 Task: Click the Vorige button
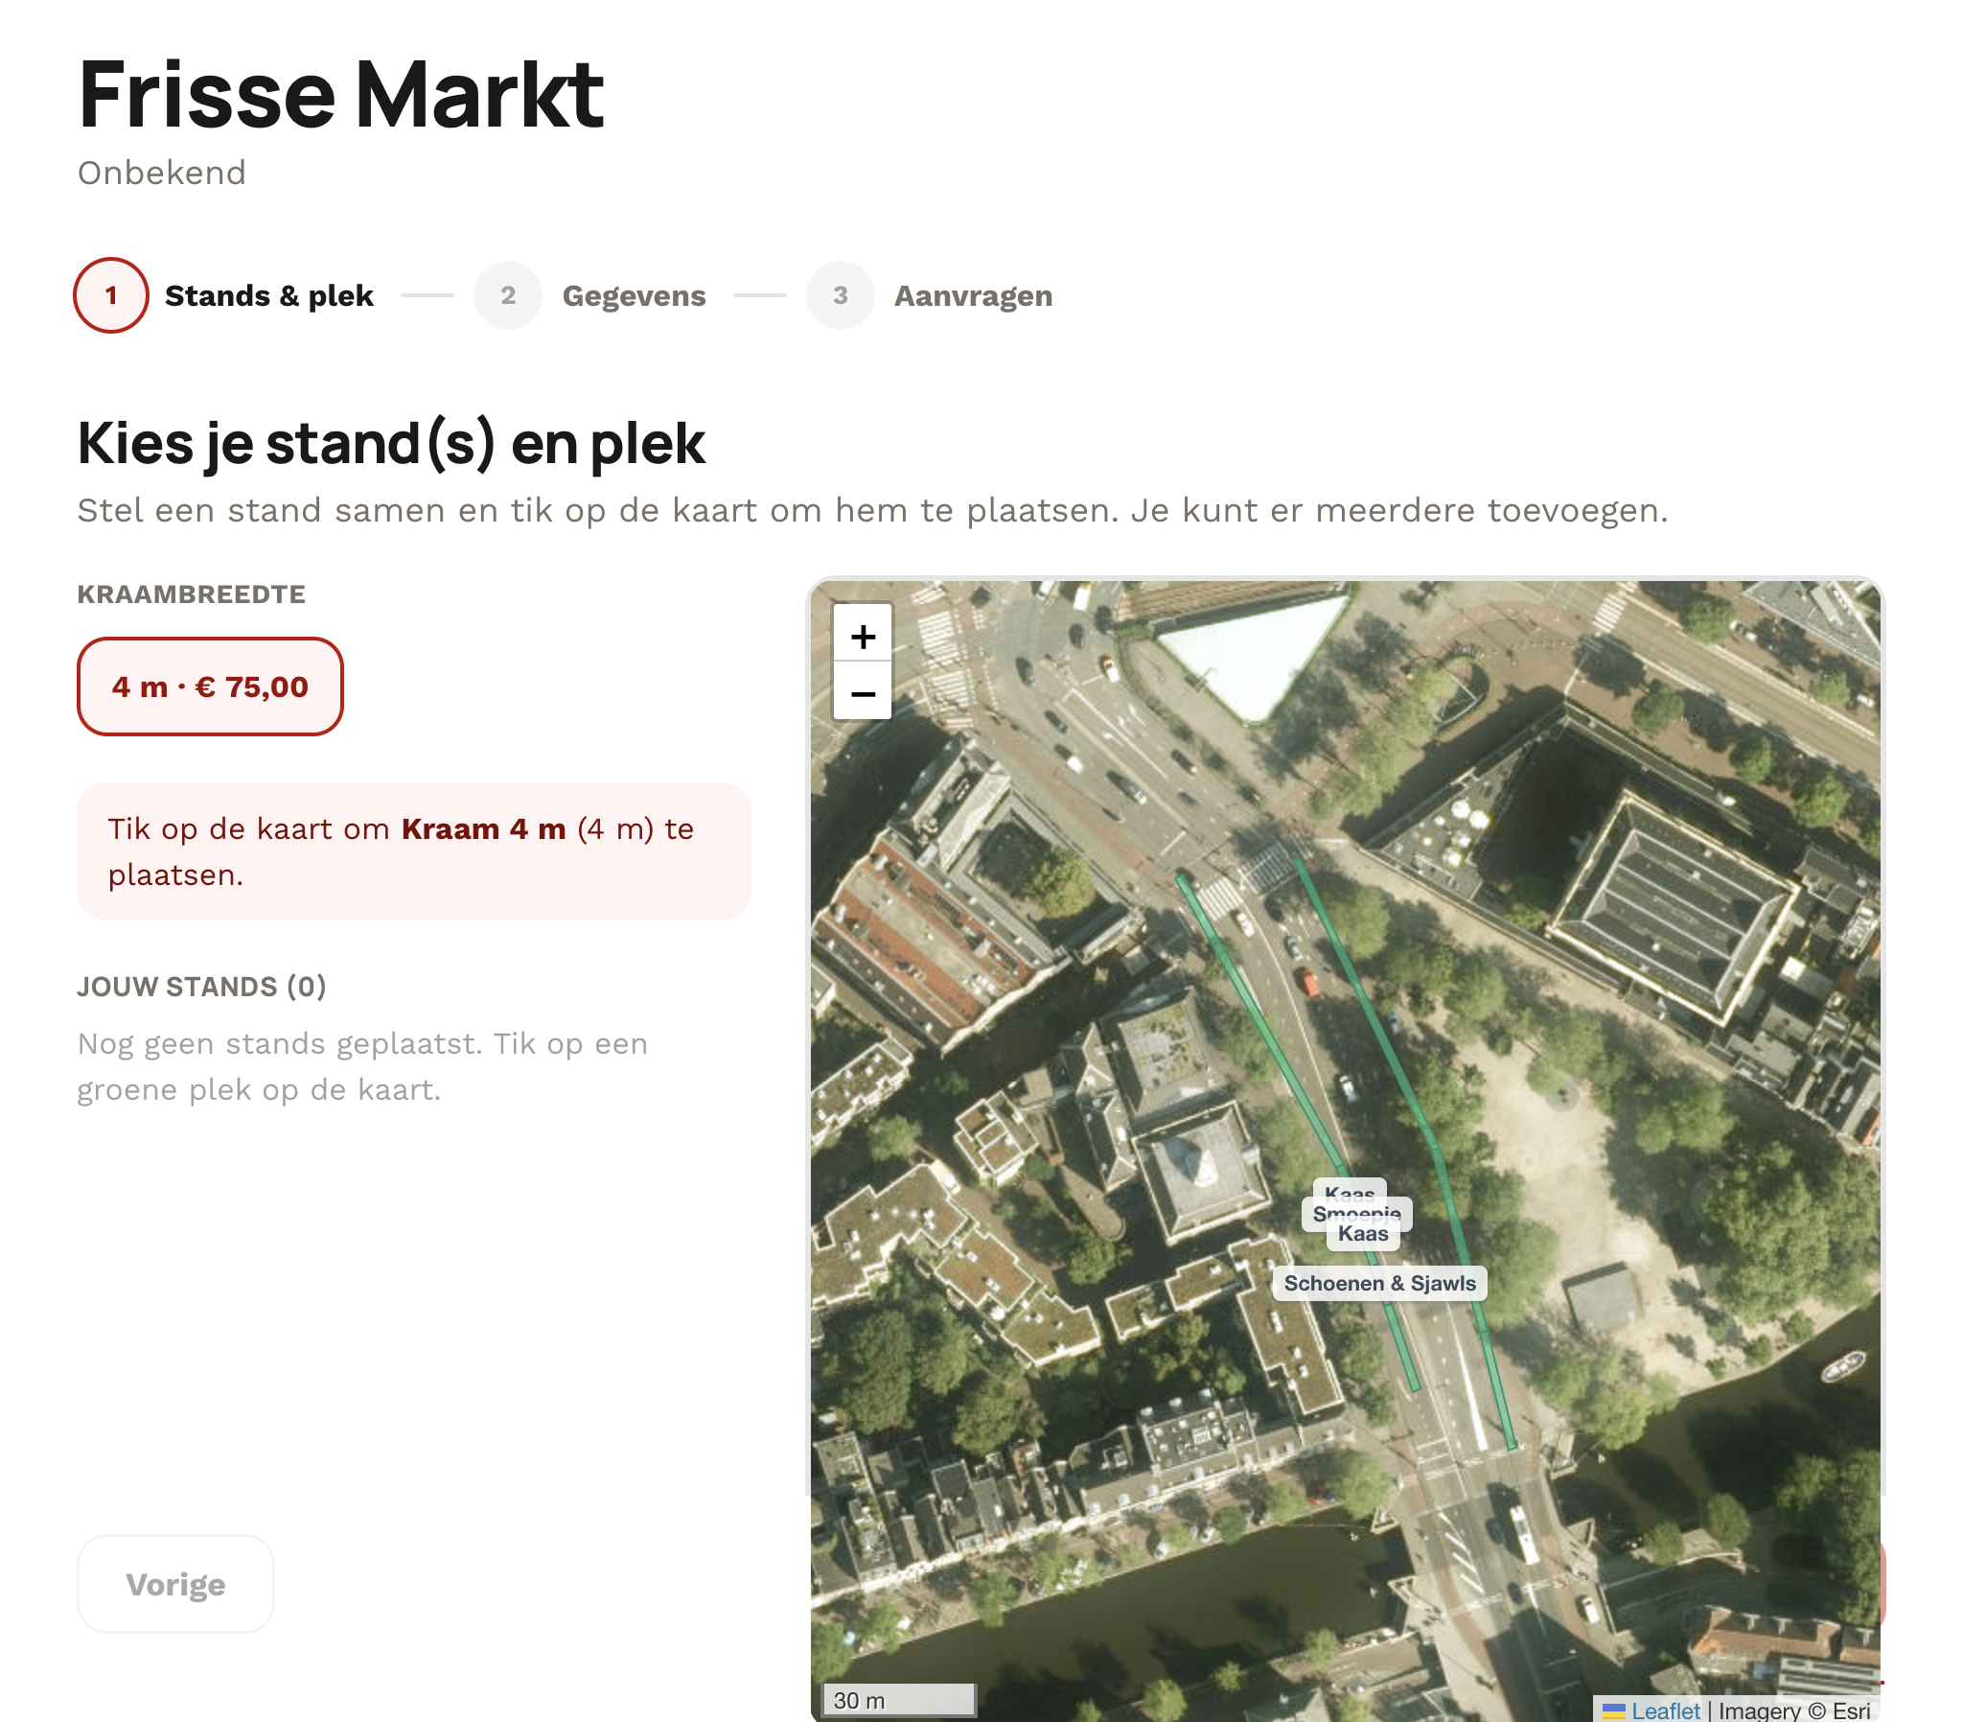point(175,1583)
